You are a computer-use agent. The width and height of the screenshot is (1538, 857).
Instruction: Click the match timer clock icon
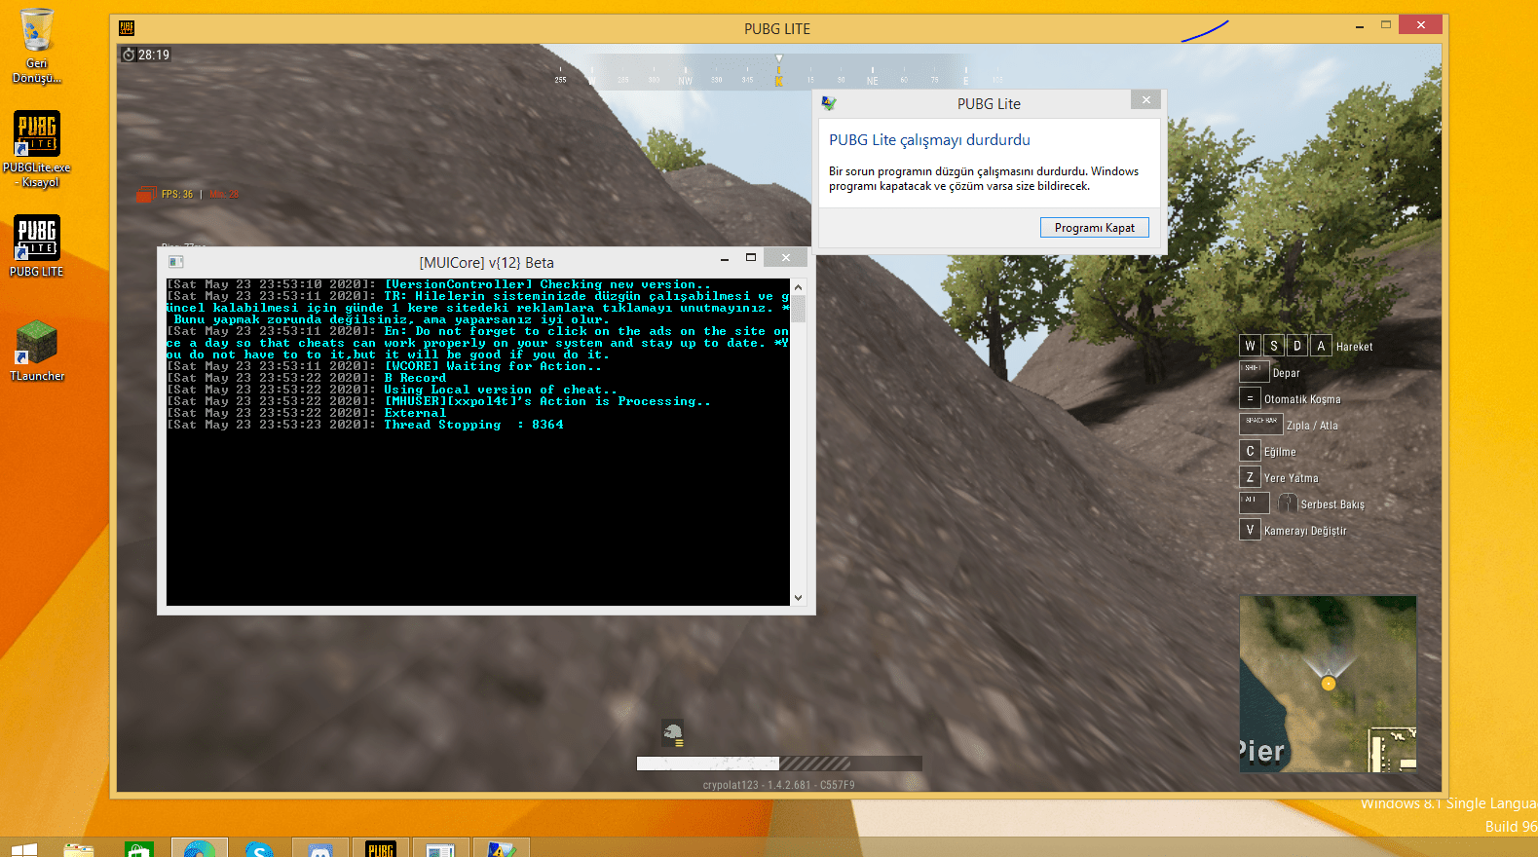pos(129,55)
